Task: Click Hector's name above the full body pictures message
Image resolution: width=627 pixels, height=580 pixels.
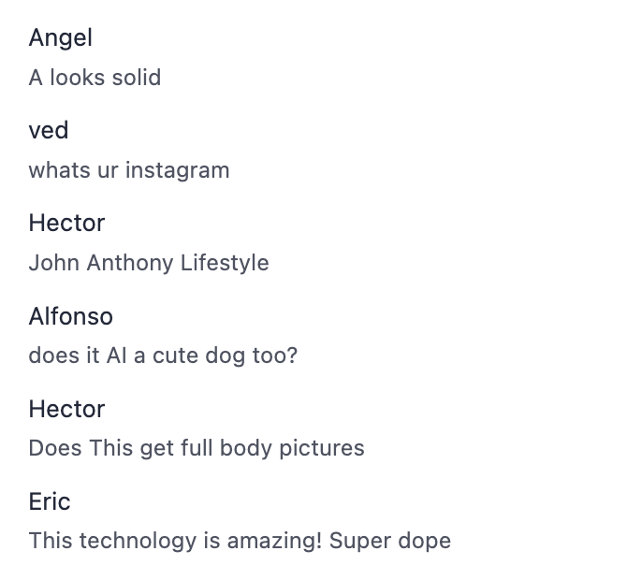Action: point(66,409)
